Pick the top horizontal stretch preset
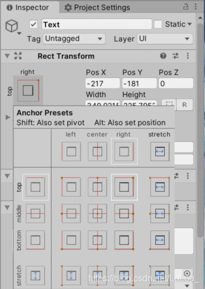 coord(160,187)
